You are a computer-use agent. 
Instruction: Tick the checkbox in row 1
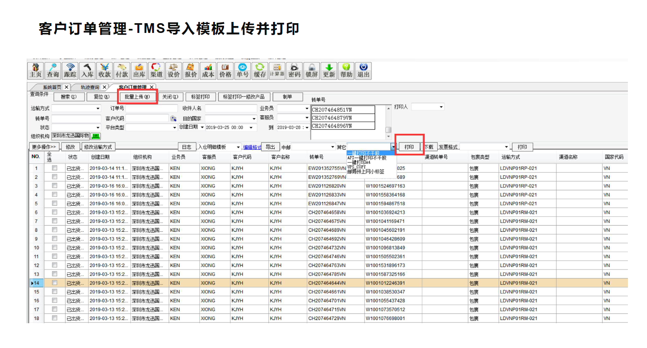(x=54, y=168)
